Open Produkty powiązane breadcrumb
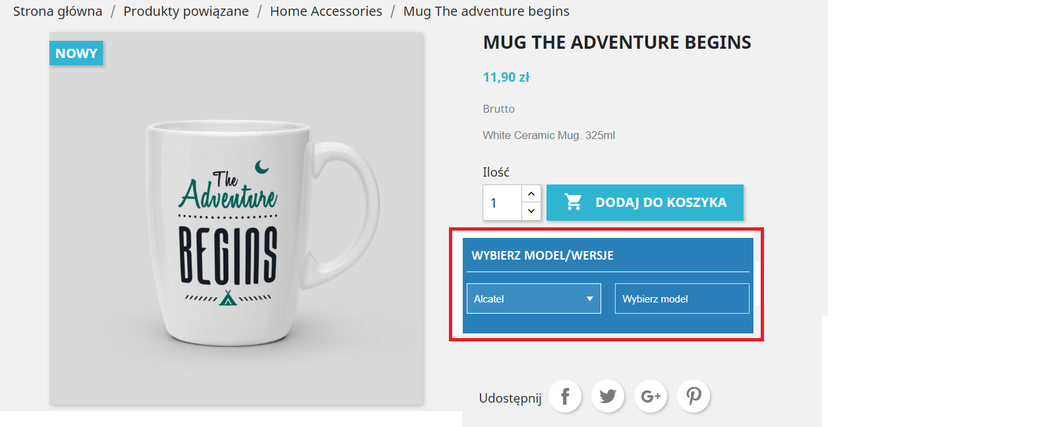The height and width of the screenshot is (427, 1060). pos(186,11)
